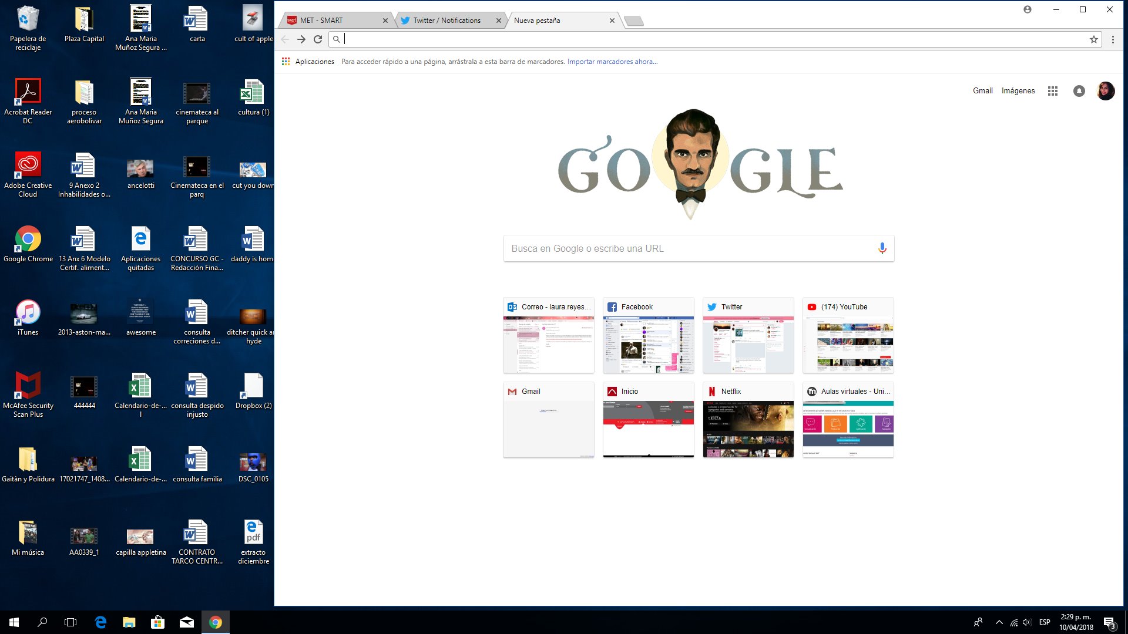Open the Facebook most-visited tile
The height and width of the screenshot is (634, 1128).
coord(649,335)
